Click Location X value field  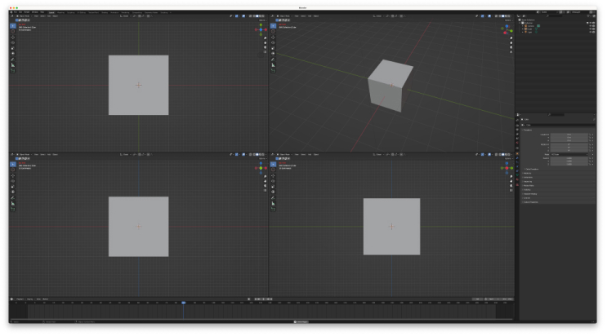click(x=569, y=135)
